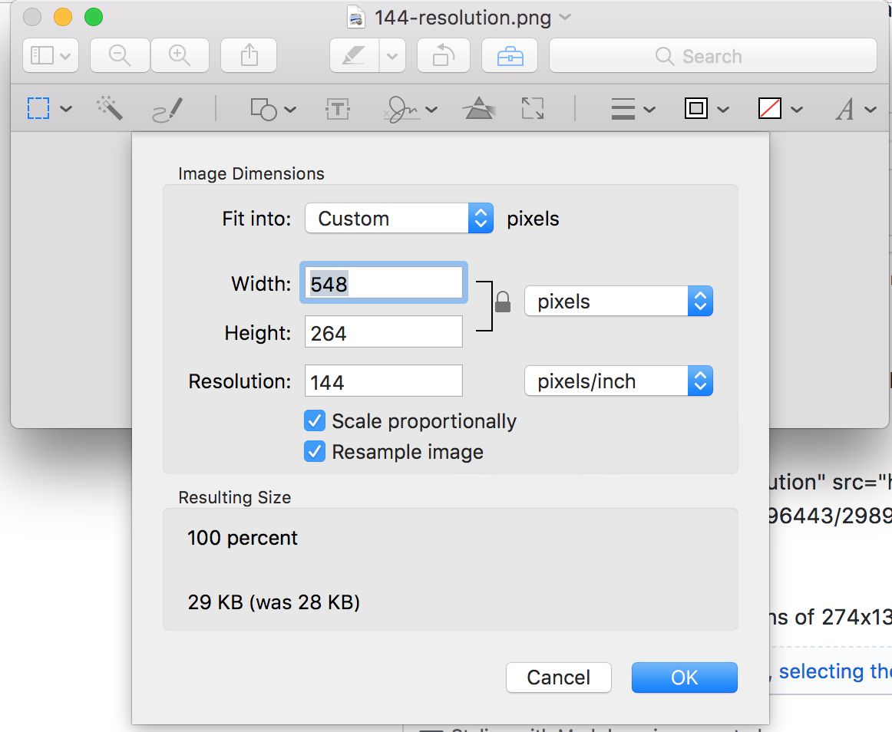Click the zoom out magnifier button
The width and height of the screenshot is (892, 732).
120,56
